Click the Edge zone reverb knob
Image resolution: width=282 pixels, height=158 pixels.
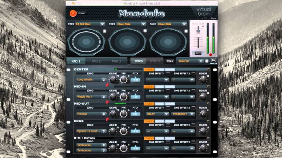click(203, 130)
